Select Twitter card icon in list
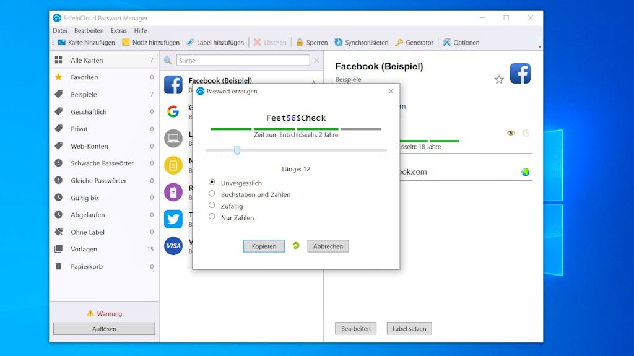634x356 pixels. click(x=173, y=219)
